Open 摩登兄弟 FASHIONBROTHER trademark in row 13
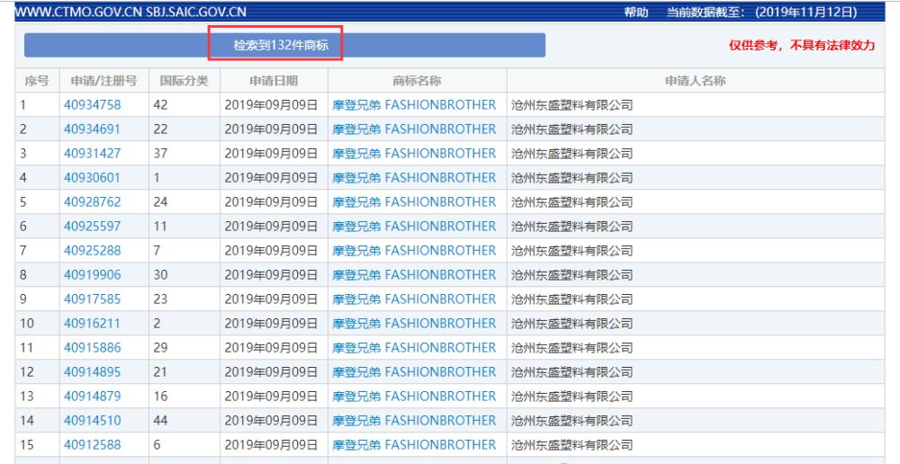The height and width of the screenshot is (464, 900). 414,397
